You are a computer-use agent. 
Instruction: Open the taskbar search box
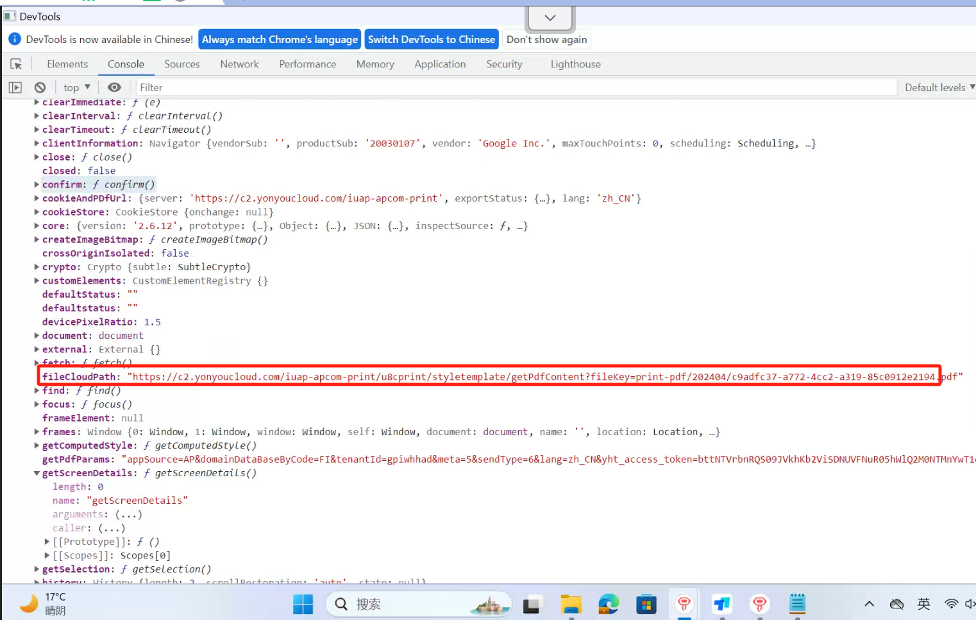419,604
